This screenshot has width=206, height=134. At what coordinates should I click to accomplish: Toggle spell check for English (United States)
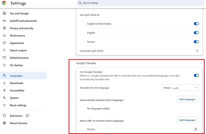pyautogui.click(x=196, y=24)
